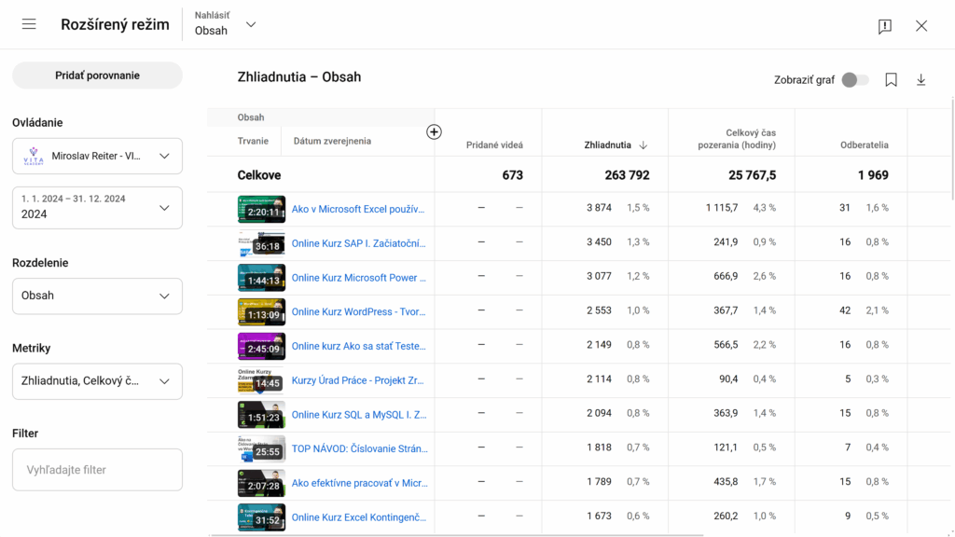Open Ako efektívne pracovať v Microsoft link
Viewport: 955px width, 537px height.
pos(359,483)
